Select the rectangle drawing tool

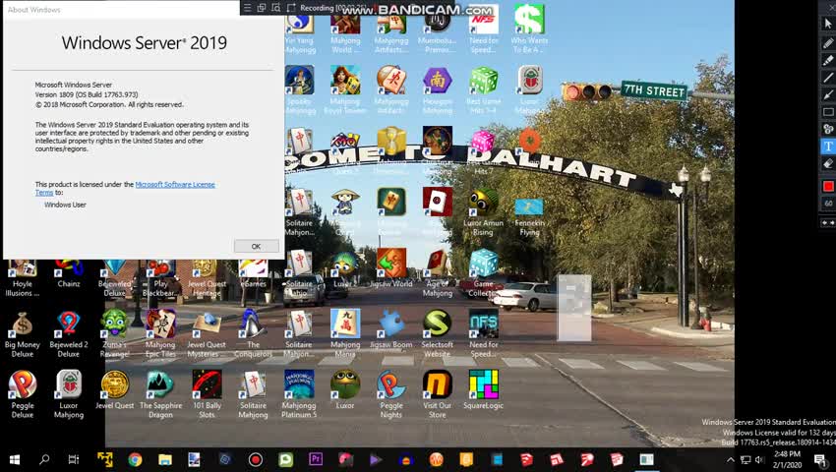click(x=828, y=112)
